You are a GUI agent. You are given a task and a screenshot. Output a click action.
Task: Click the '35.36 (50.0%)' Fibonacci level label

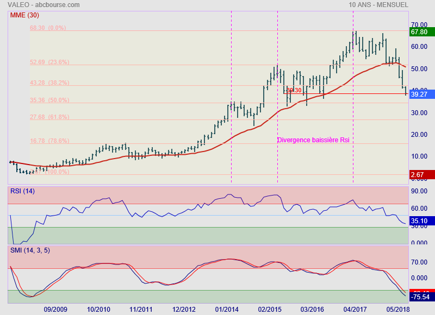click(x=49, y=100)
